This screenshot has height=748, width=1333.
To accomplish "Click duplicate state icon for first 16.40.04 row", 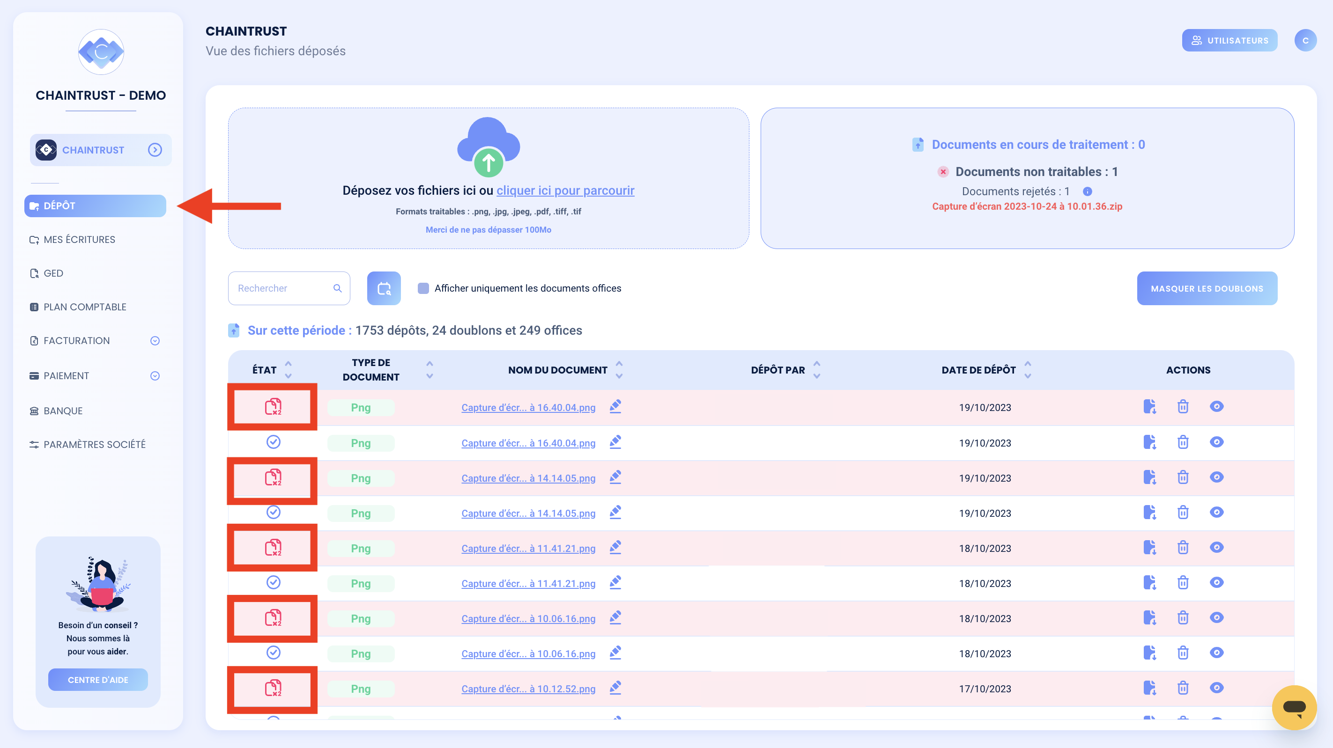I will pos(273,407).
